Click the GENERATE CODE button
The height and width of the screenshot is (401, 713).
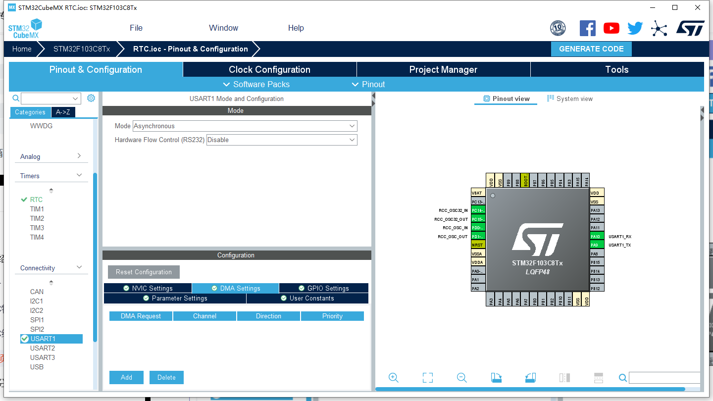click(x=591, y=49)
